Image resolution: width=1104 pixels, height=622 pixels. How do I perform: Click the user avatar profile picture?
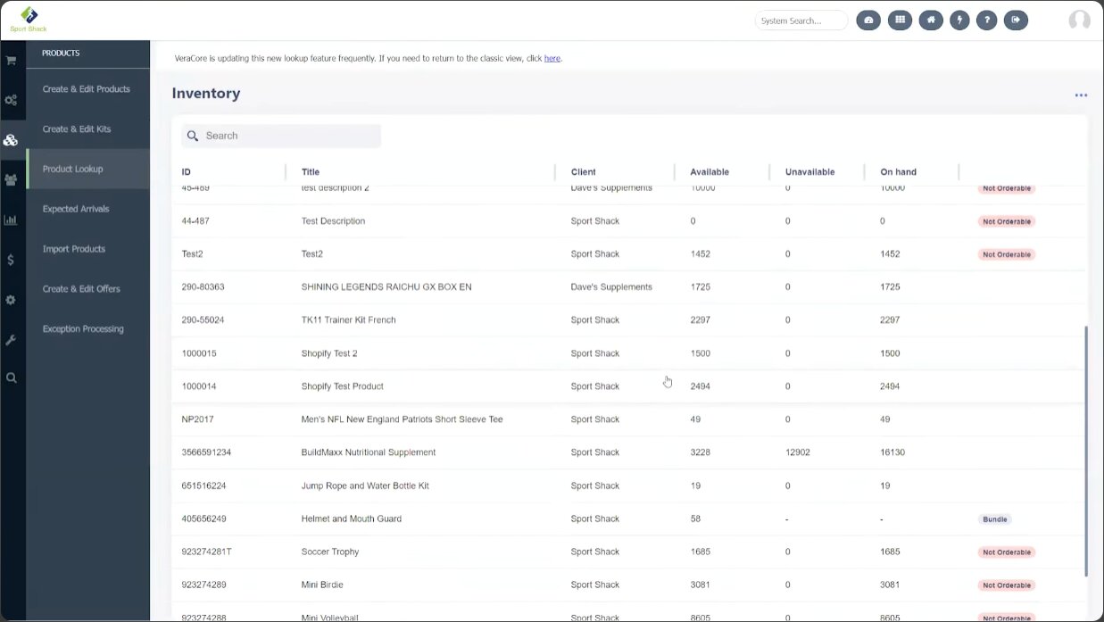pos(1079,21)
